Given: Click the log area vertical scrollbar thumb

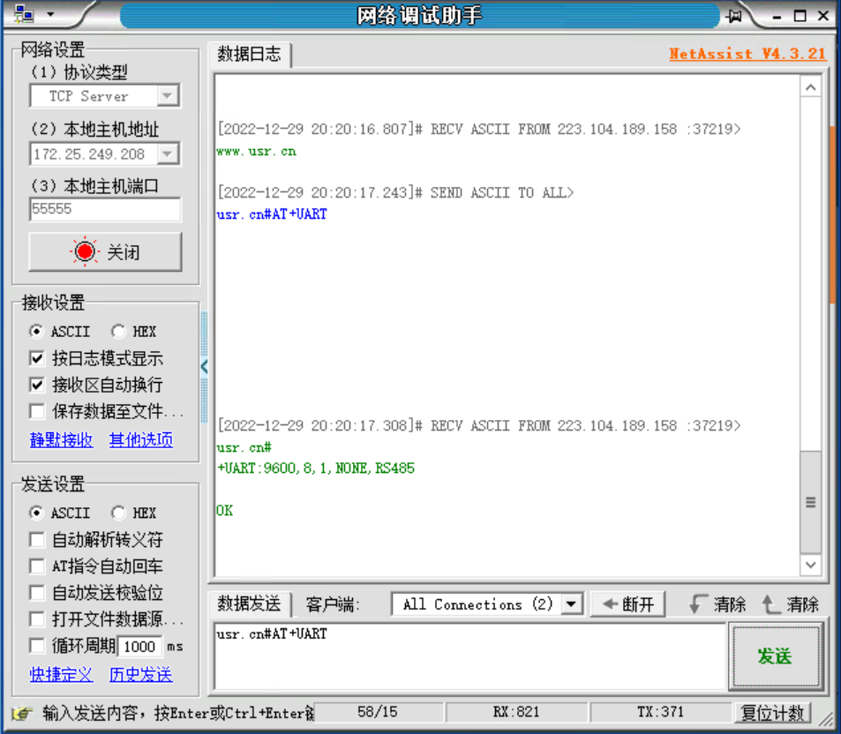Looking at the screenshot, I should coord(810,502).
